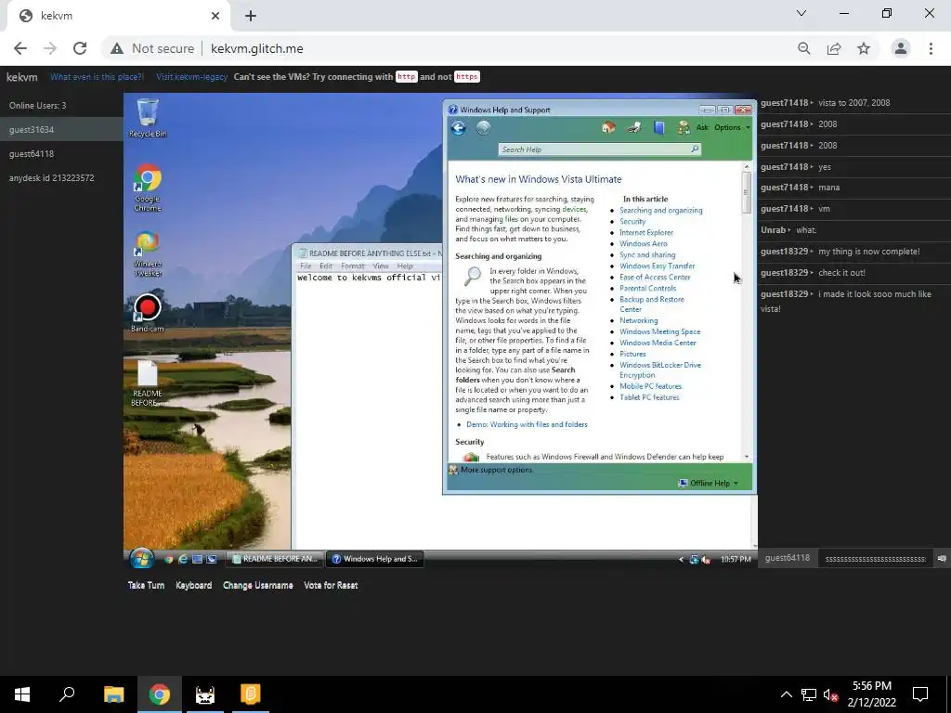Browse Help contents using blue book icon

tap(659, 126)
